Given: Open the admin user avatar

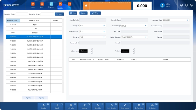Looking at the screenshot, I should point(162,5).
